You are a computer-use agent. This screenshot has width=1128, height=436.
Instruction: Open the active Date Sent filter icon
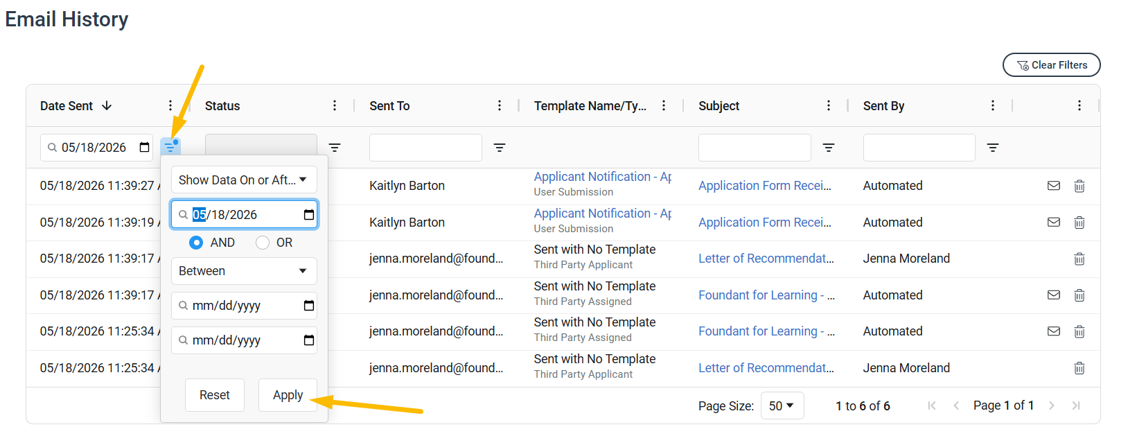pyautogui.click(x=170, y=147)
